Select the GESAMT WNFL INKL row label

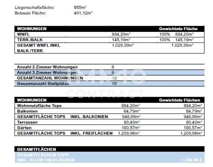[38, 45]
